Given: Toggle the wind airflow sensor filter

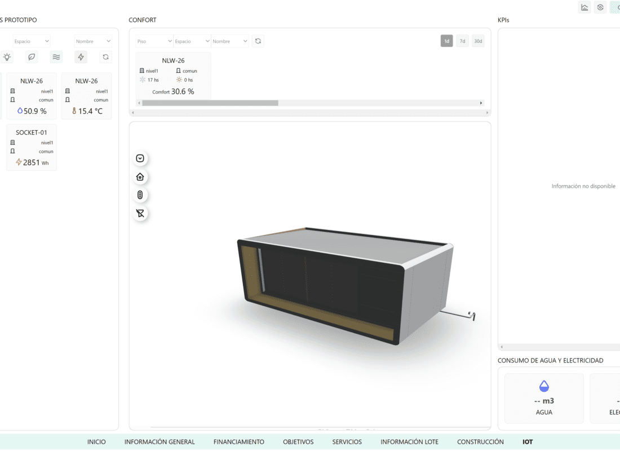Looking at the screenshot, I should coord(56,57).
